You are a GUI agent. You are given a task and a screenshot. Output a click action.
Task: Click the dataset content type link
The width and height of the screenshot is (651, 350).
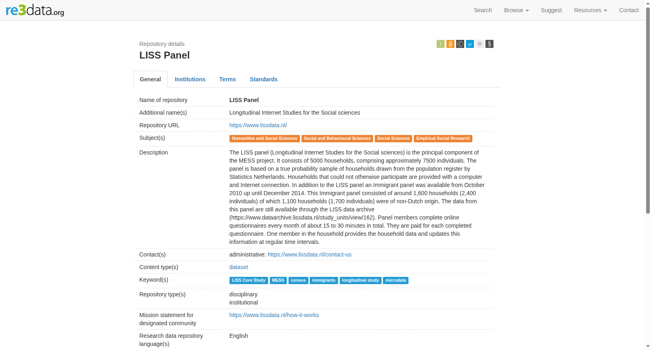pos(238,267)
